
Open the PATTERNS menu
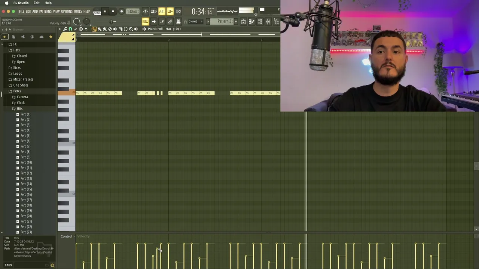pyautogui.click(x=45, y=12)
